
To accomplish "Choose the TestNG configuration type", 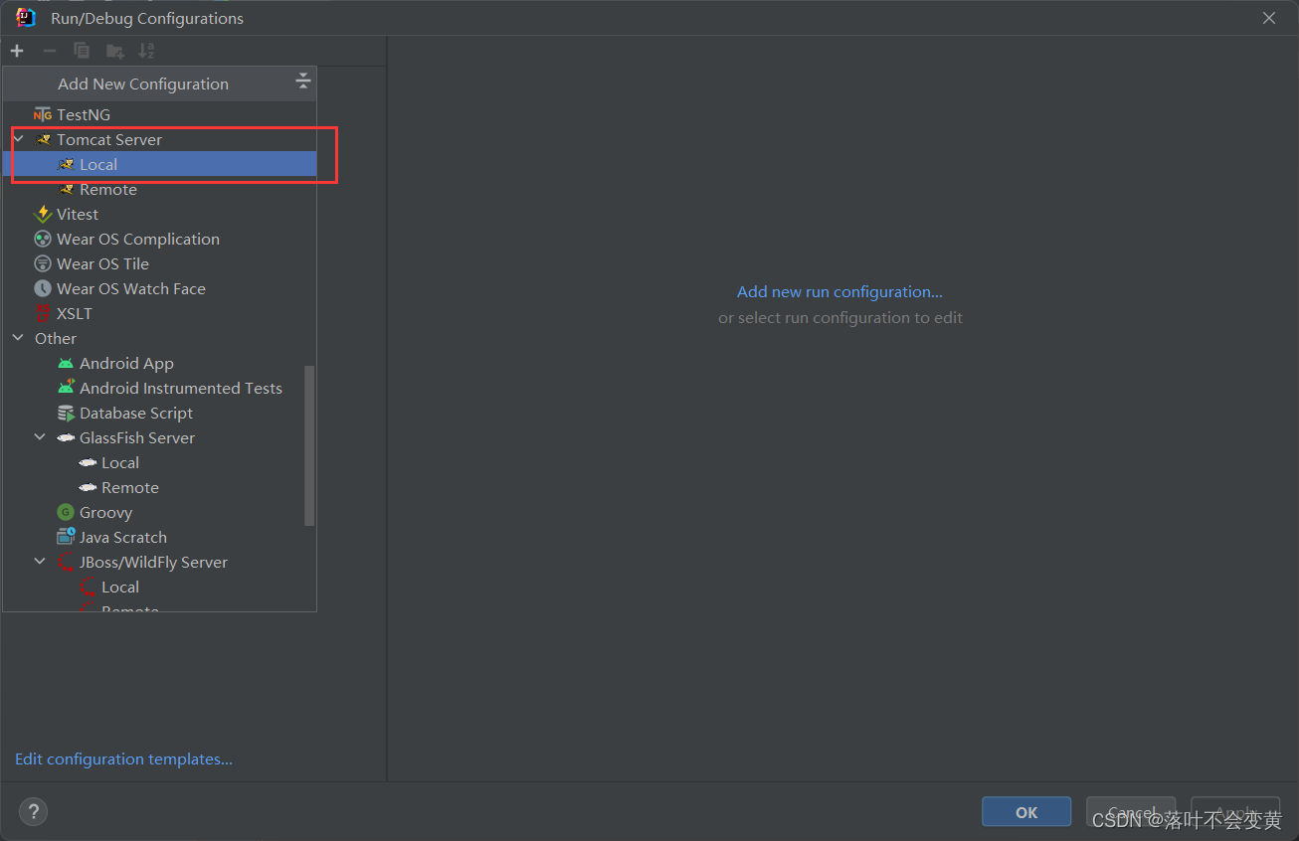I will point(84,115).
